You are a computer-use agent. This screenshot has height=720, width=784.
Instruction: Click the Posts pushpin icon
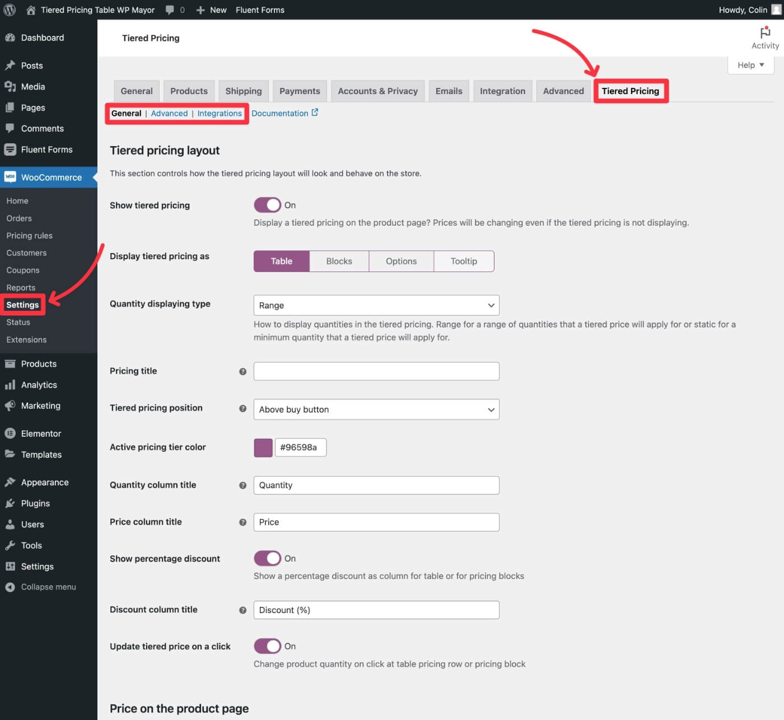pos(10,66)
